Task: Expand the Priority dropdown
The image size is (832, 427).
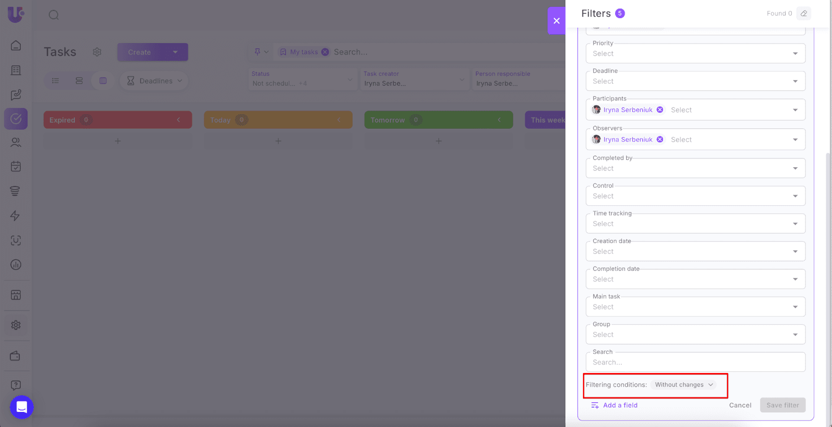Action: [x=695, y=54]
